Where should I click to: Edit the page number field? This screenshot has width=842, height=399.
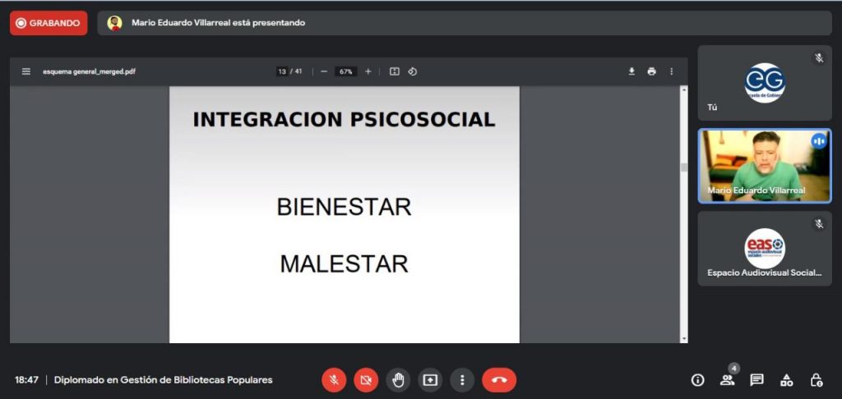(282, 71)
